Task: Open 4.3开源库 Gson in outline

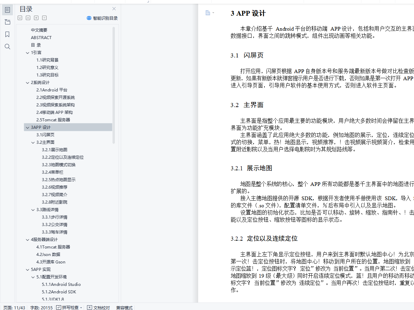Action: click(51, 262)
